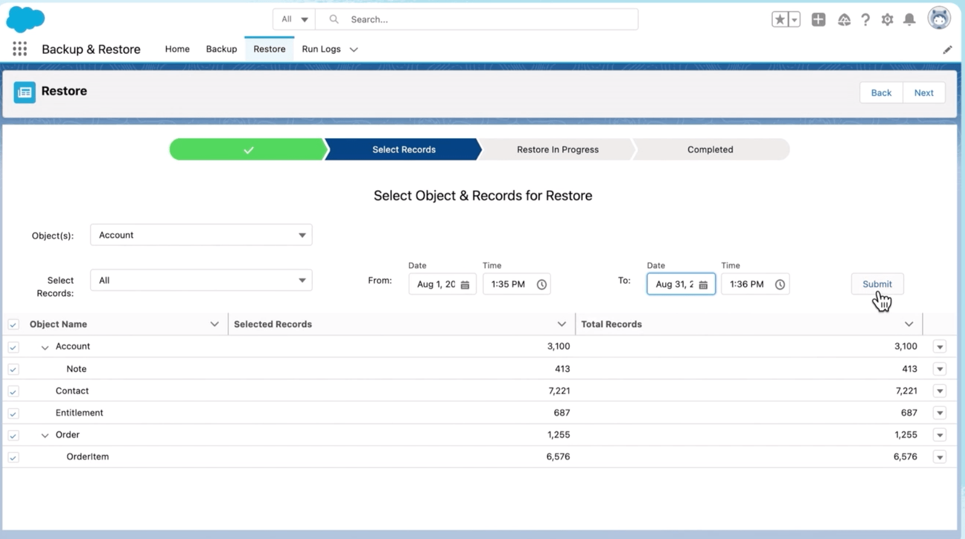The height and width of the screenshot is (539, 965).
Task: Open row actions for Contact
Action: click(x=940, y=391)
